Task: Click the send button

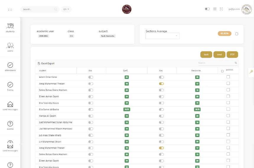Action: 219,55
